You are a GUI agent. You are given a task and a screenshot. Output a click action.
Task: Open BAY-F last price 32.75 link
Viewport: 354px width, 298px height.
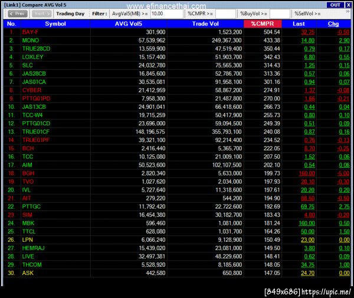tap(308, 32)
